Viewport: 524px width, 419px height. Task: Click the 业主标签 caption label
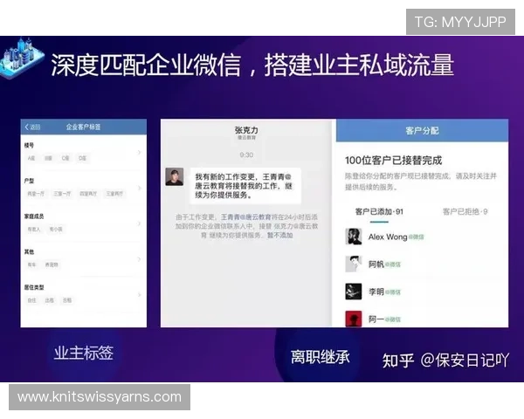coord(84,353)
